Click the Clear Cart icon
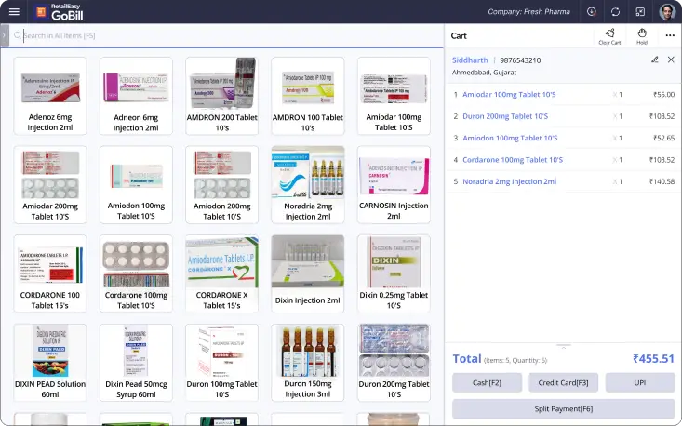The height and width of the screenshot is (426, 682). pyautogui.click(x=609, y=35)
